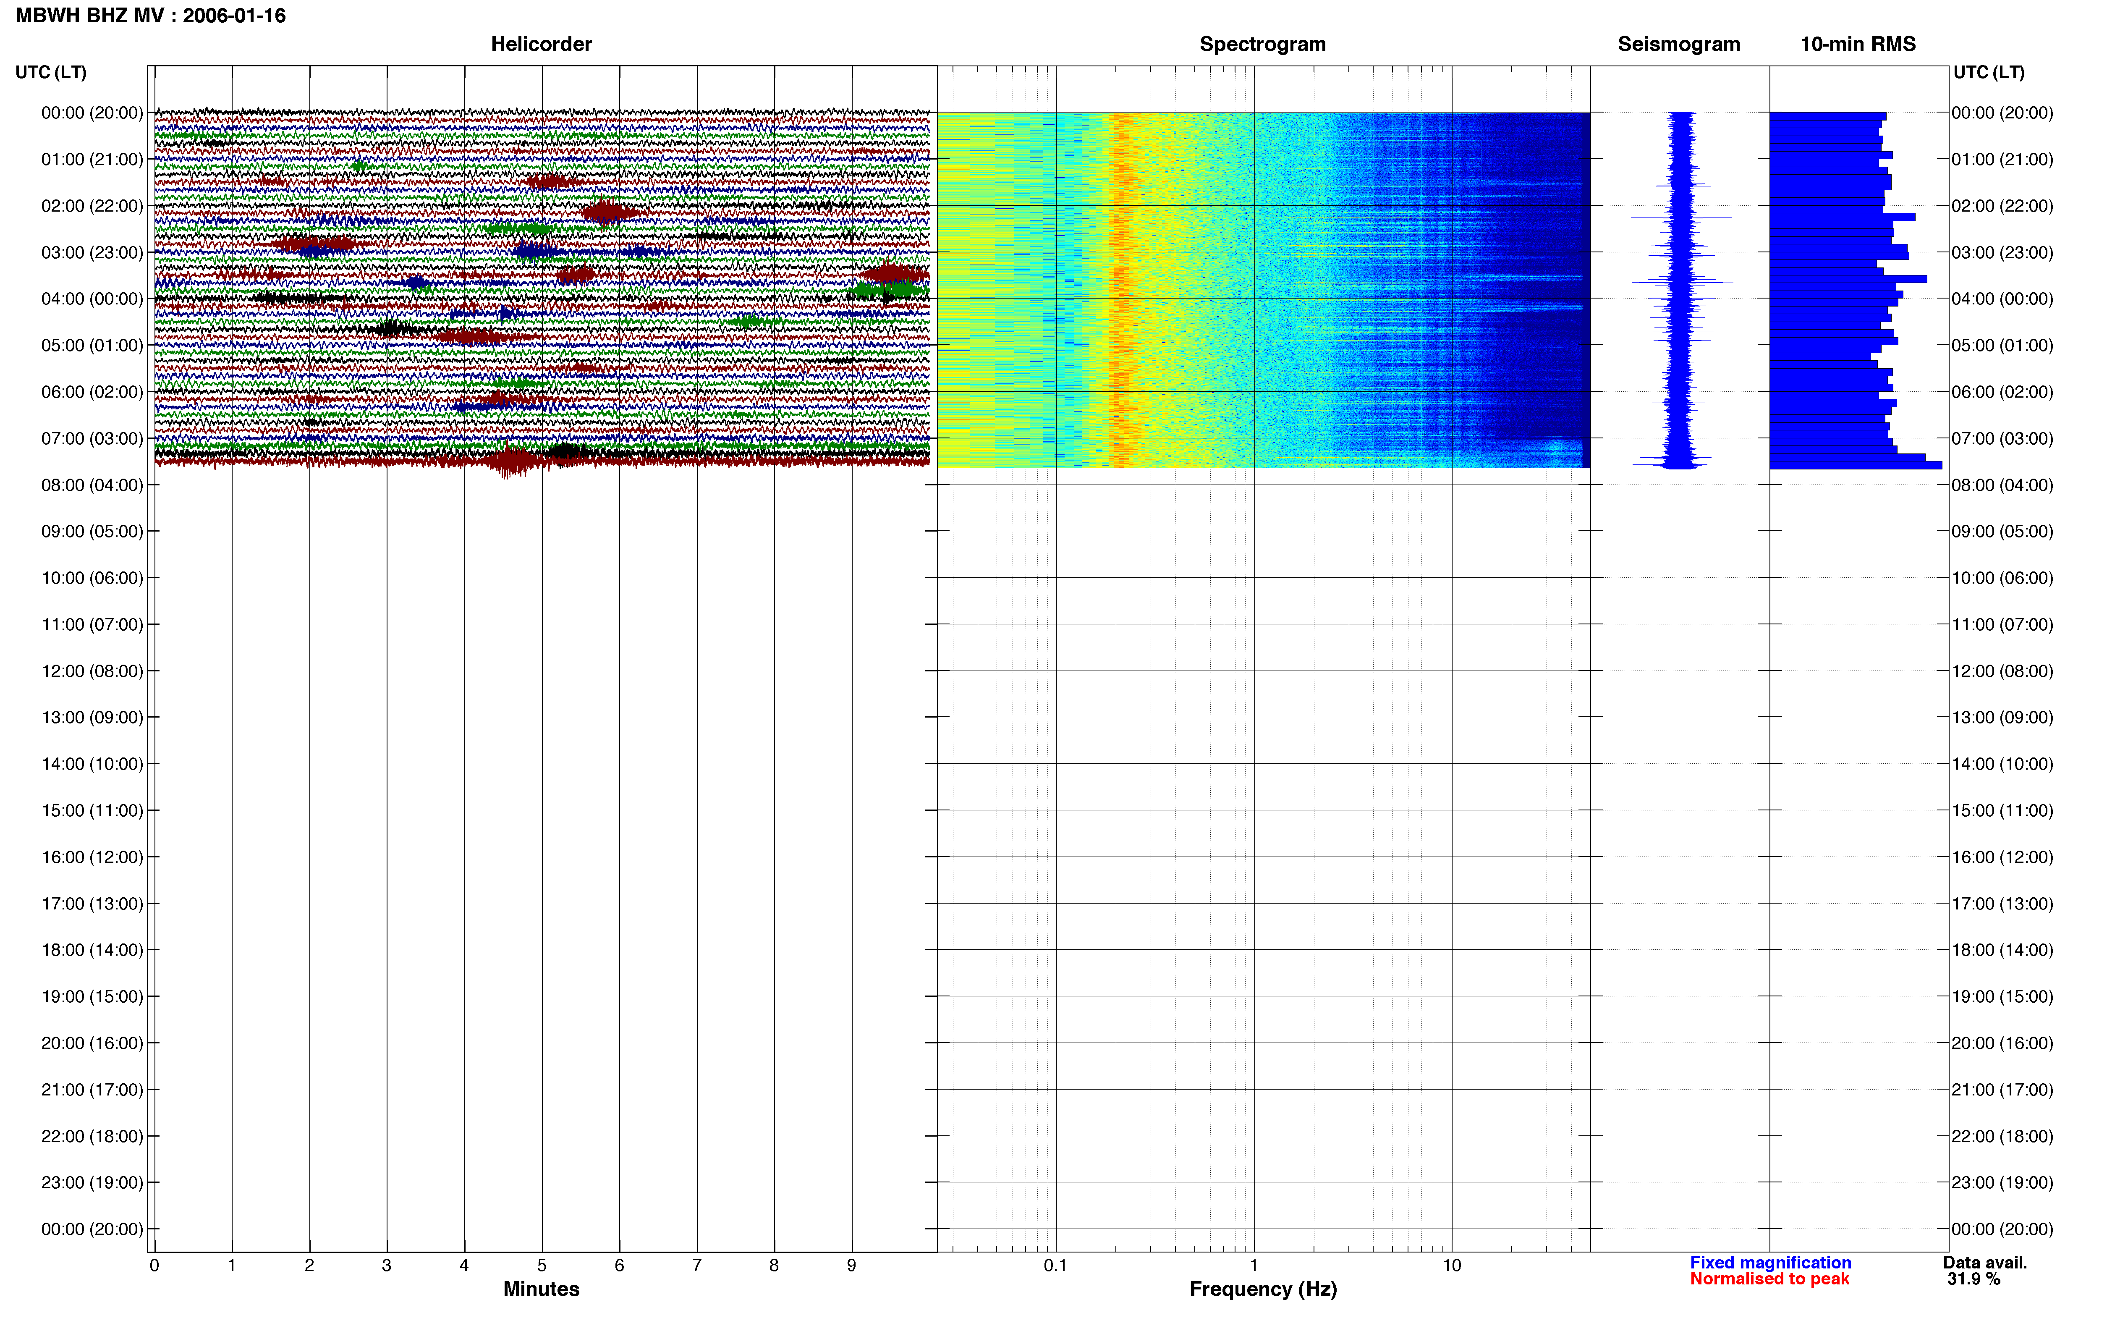Click "12:00 (08:00)" on the Helicorder time axis
The width and height of the screenshot is (2107, 1318).
(x=92, y=671)
